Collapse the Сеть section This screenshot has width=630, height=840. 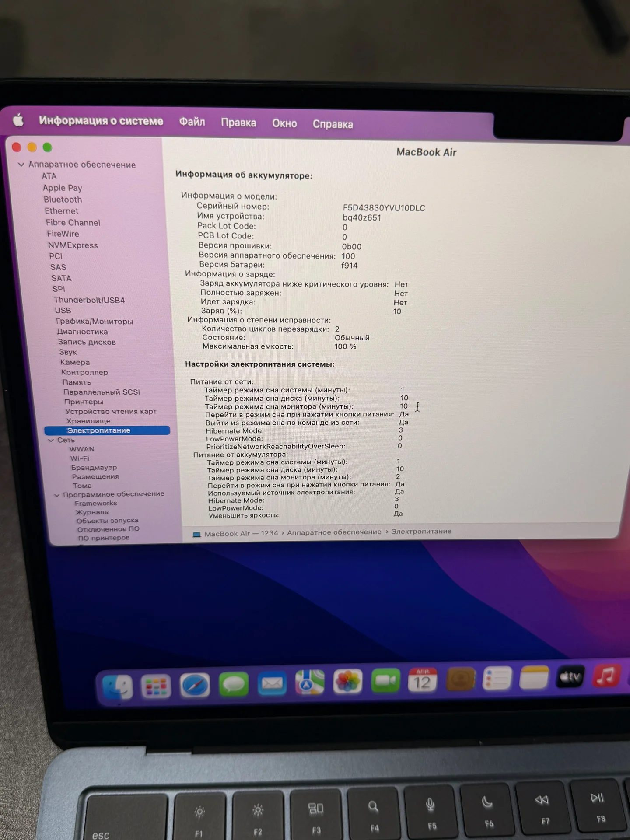(x=51, y=440)
